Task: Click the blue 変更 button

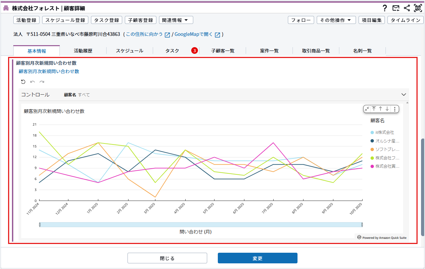Action: pos(257,258)
